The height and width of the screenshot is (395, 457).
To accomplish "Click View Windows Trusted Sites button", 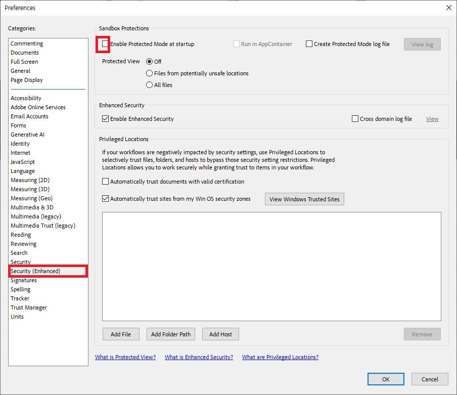I will pyautogui.click(x=304, y=199).
